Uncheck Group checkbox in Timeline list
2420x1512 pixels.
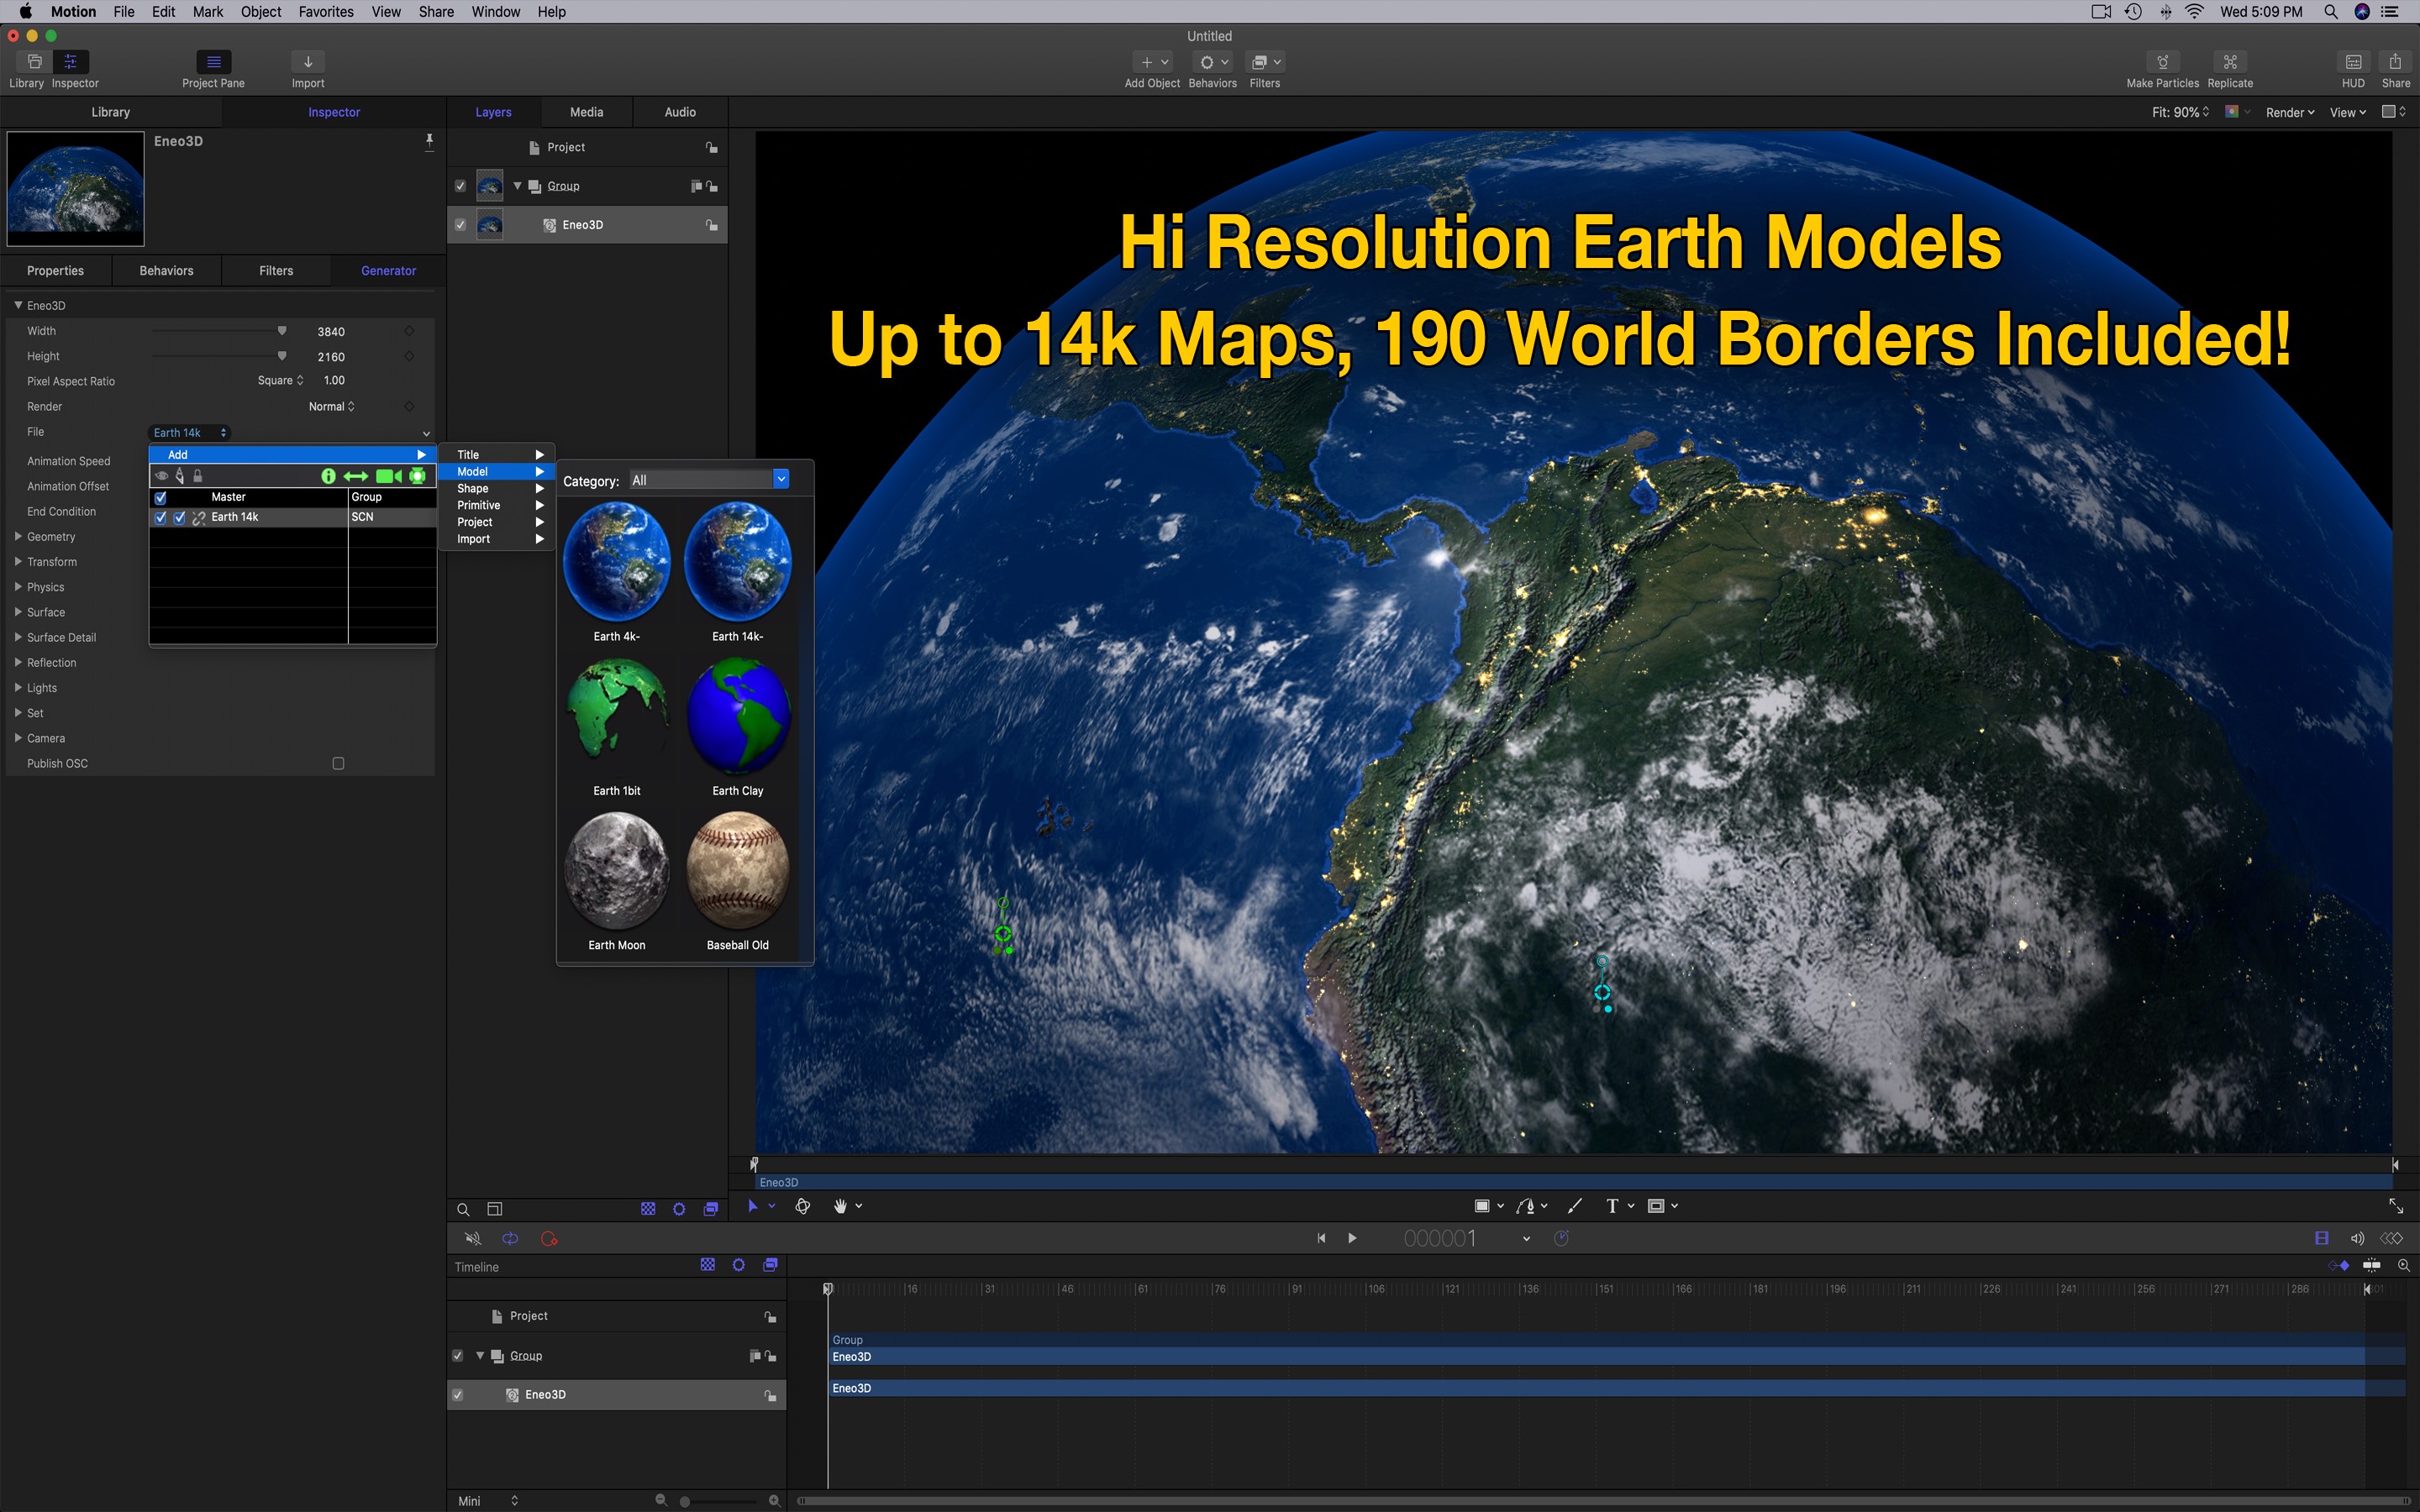click(x=457, y=1356)
